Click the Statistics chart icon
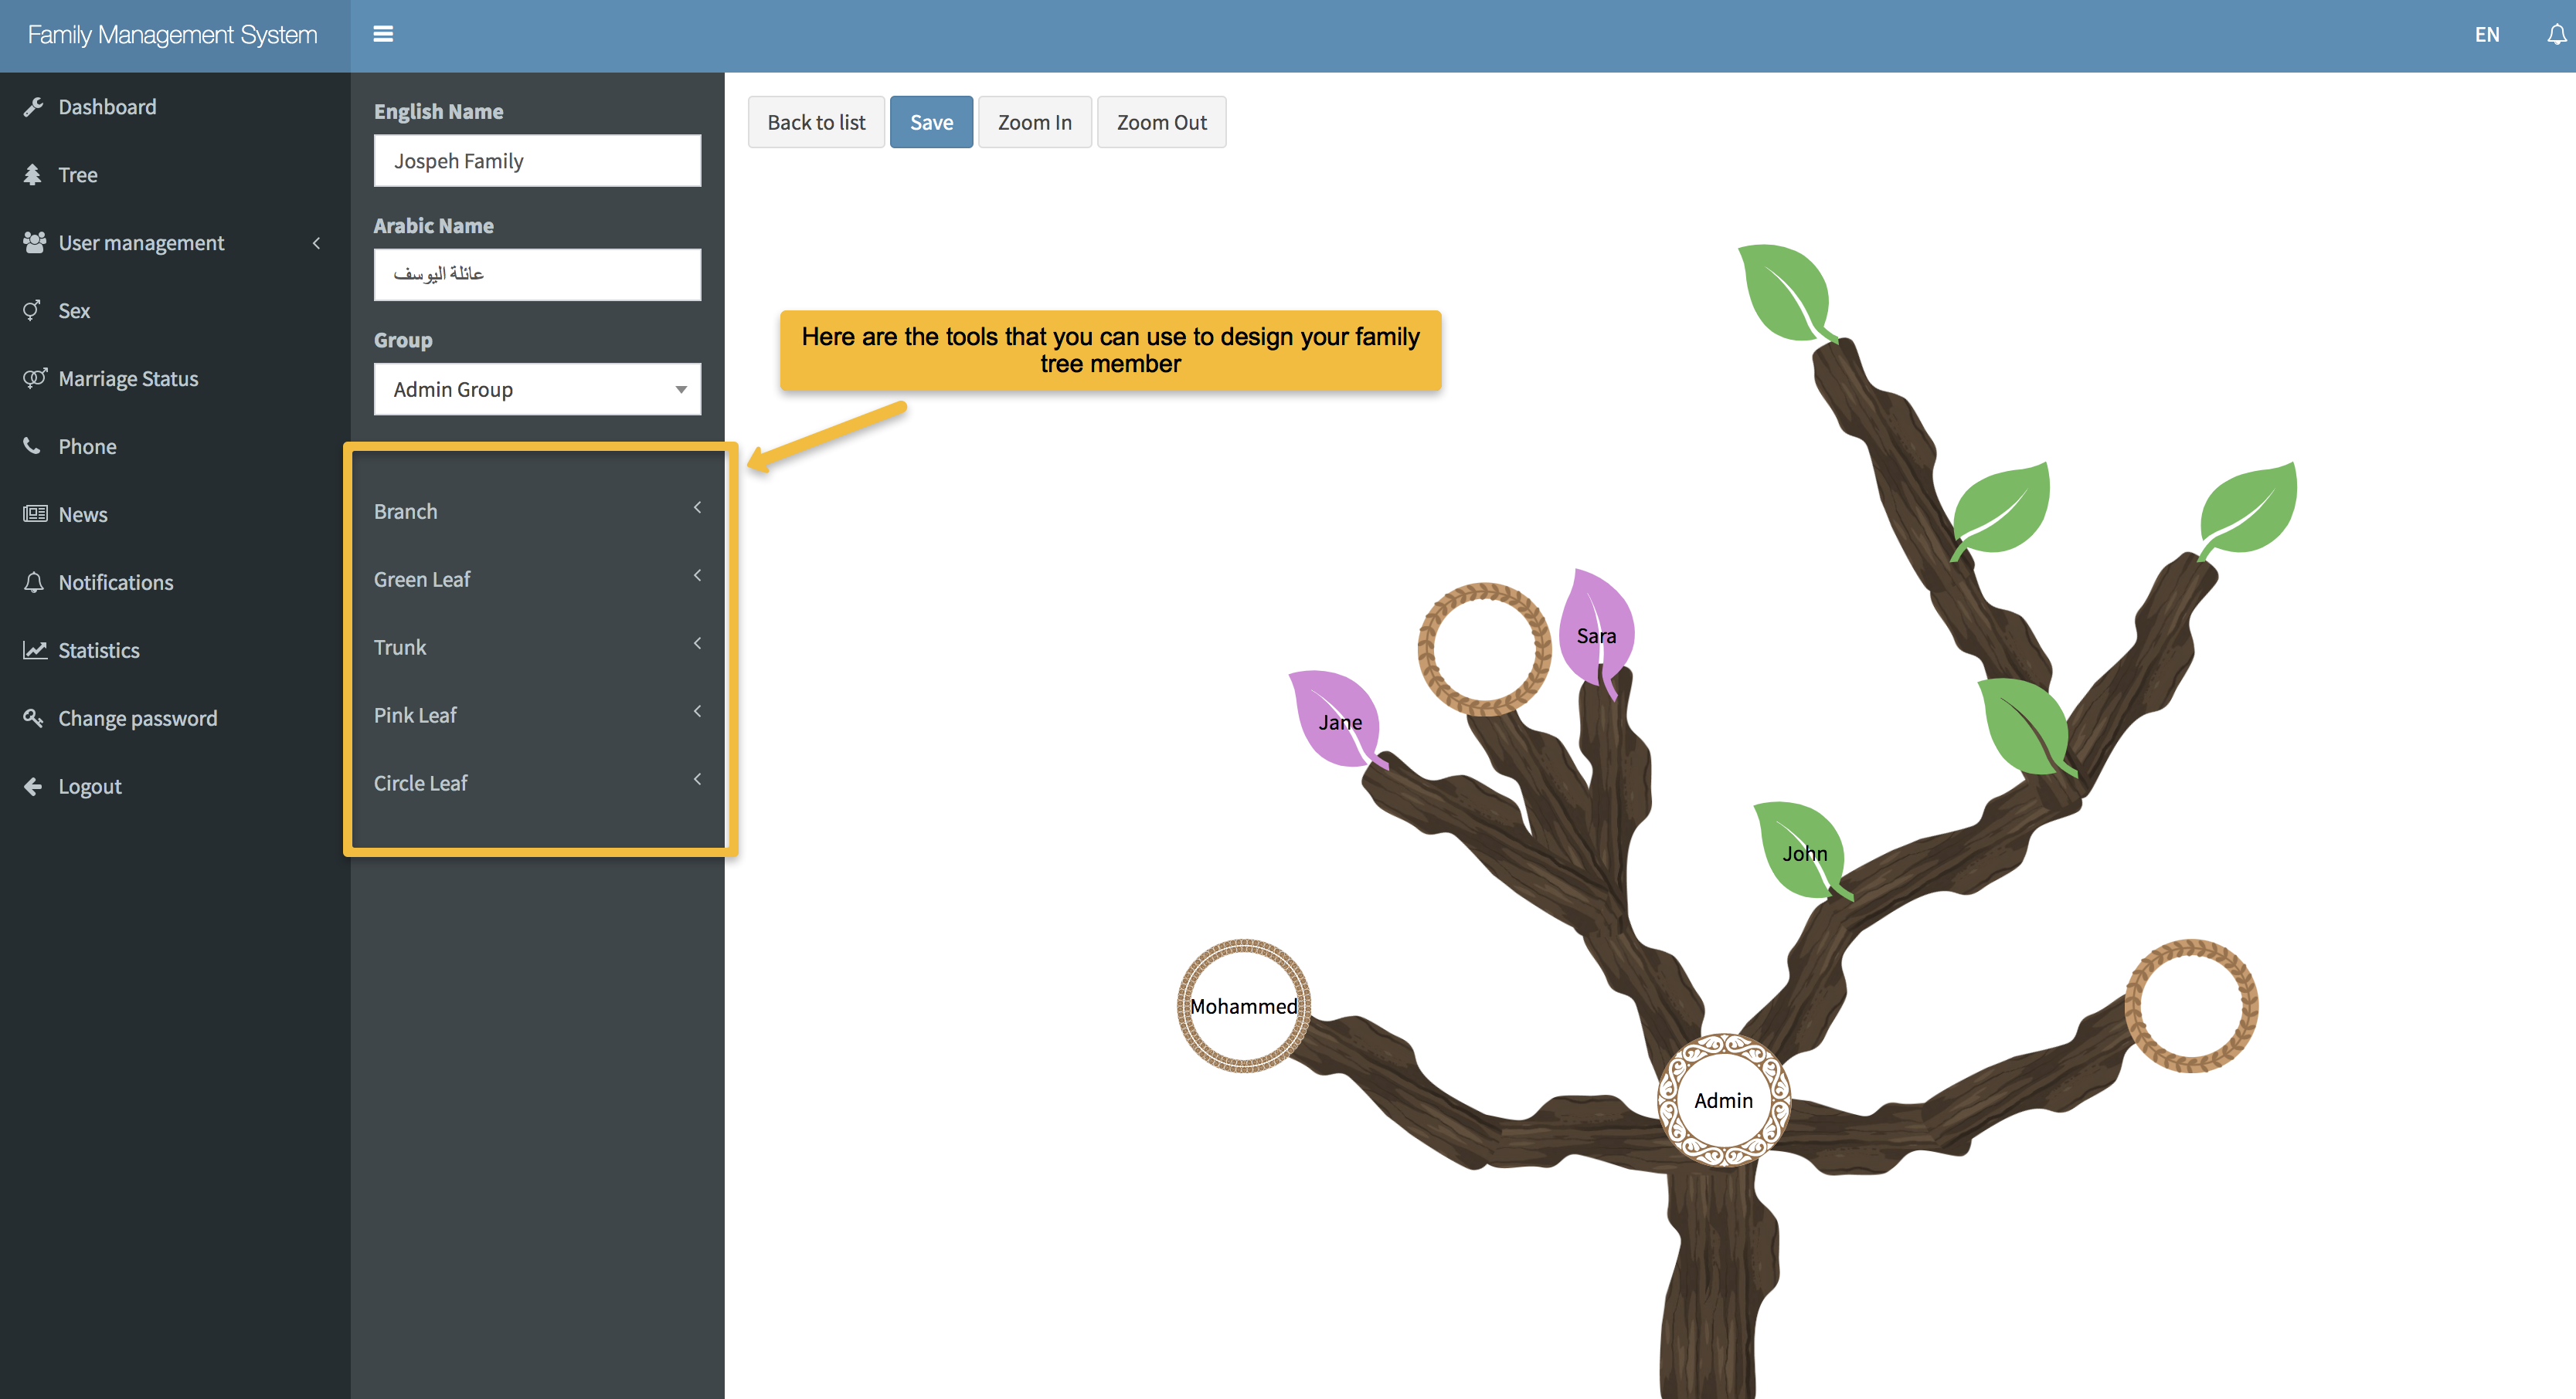 click(35, 651)
